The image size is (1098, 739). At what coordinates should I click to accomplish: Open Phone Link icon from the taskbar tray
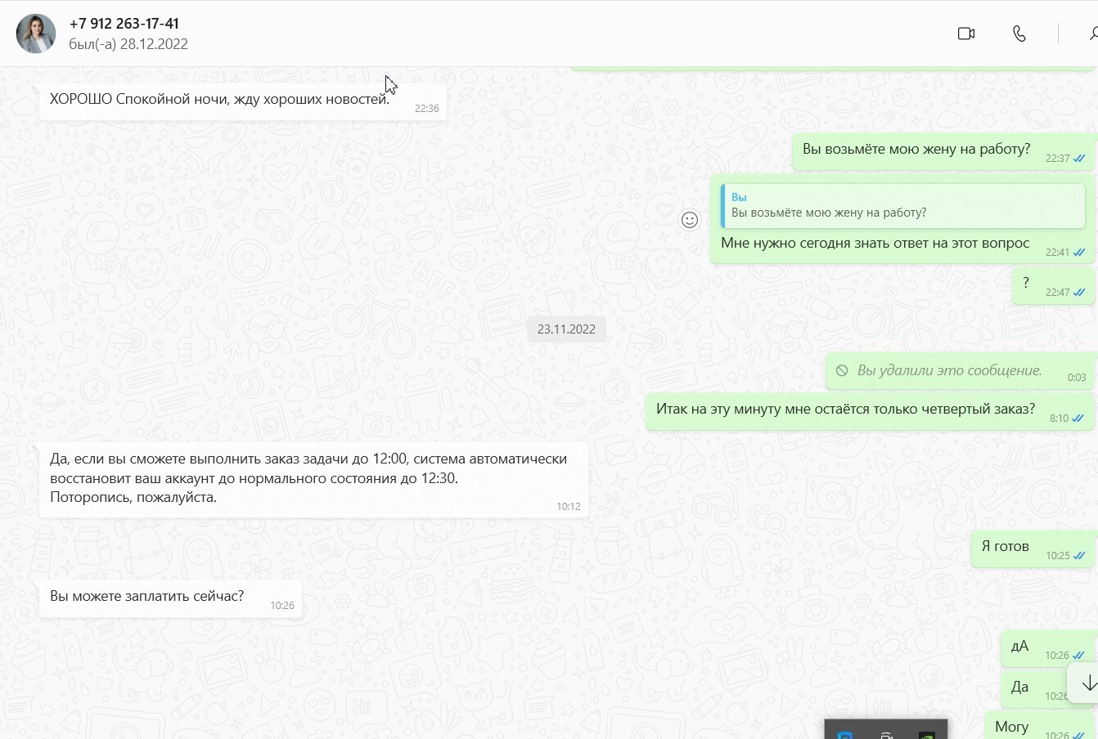click(x=885, y=734)
